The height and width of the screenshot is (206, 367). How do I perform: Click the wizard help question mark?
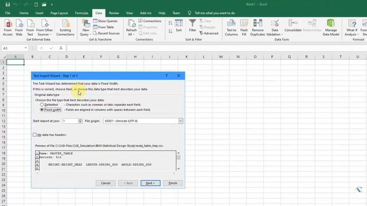coord(167,76)
